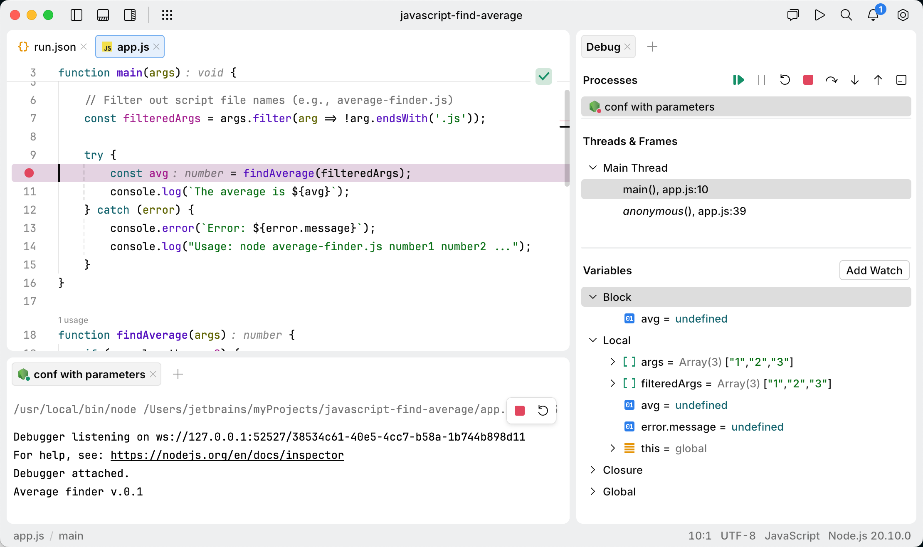Toggle the bottom tool window visibility
This screenshot has width=923, height=547.
[x=103, y=15]
